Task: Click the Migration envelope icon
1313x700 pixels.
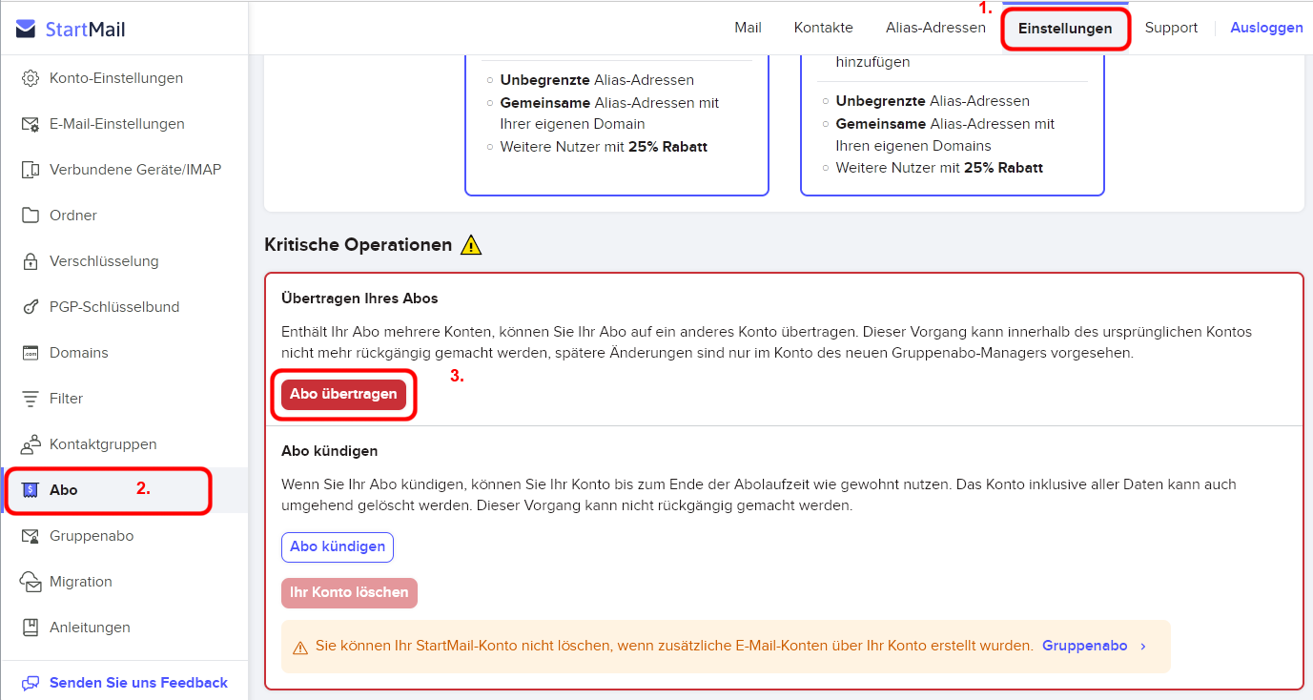Action: click(31, 582)
